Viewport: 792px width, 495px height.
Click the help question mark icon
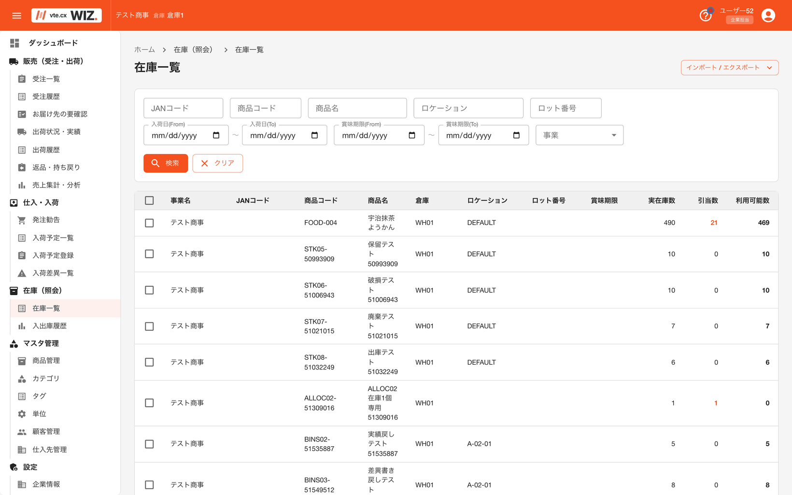pos(706,15)
